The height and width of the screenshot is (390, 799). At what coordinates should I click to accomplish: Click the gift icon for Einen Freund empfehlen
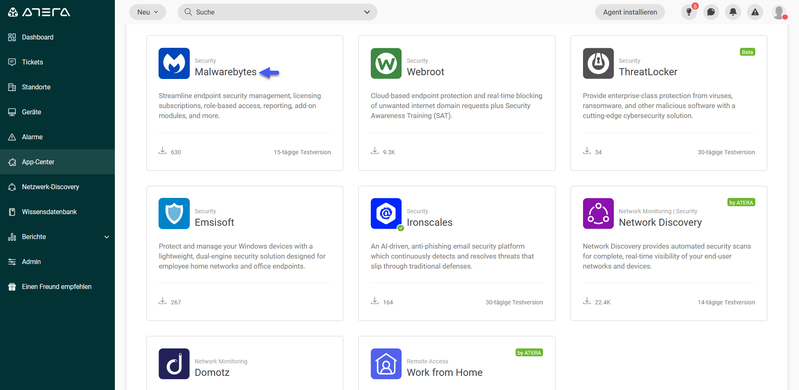pos(12,287)
